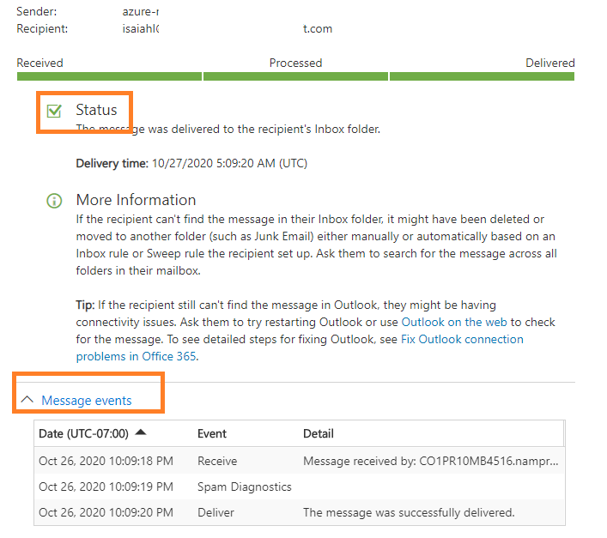Click the Delivered progress bar segment
This screenshot has height=538, width=607.
pyautogui.click(x=482, y=76)
